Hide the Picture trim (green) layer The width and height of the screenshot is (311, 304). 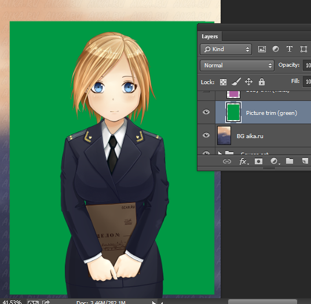point(206,112)
